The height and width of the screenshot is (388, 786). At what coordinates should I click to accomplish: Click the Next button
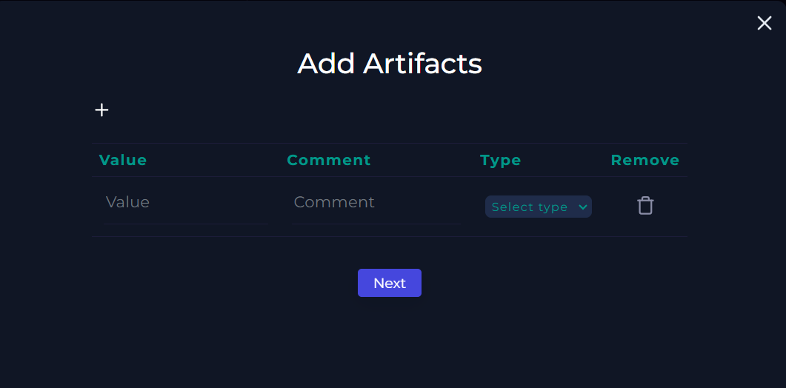click(390, 284)
